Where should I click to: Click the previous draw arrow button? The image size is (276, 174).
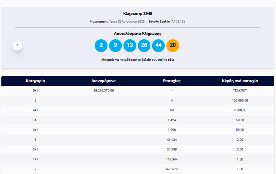click(x=17, y=46)
